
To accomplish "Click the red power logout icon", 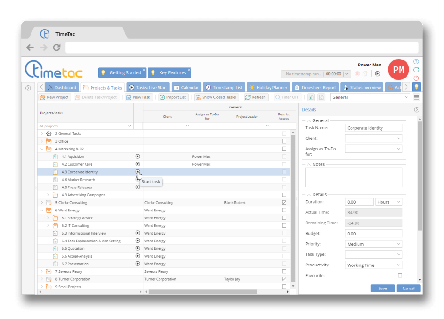I will coord(416,78).
